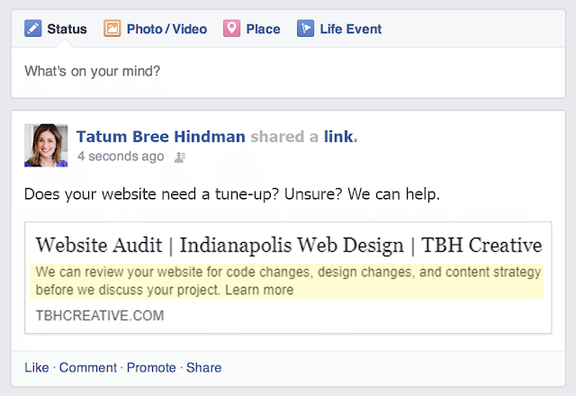The height and width of the screenshot is (396, 576).
Task: Click the Tatum Bree Hindman name link
Action: [x=160, y=137]
